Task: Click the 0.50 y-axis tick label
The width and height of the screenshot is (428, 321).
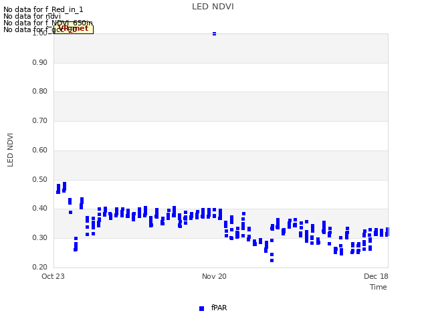Action: click(40, 180)
